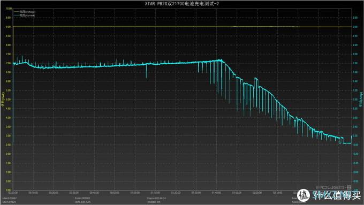Toggle the yellow voltage legend entry
Image resolution: width=364 pixels, height=205 pixels.
pyautogui.click(x=25, y=12)
